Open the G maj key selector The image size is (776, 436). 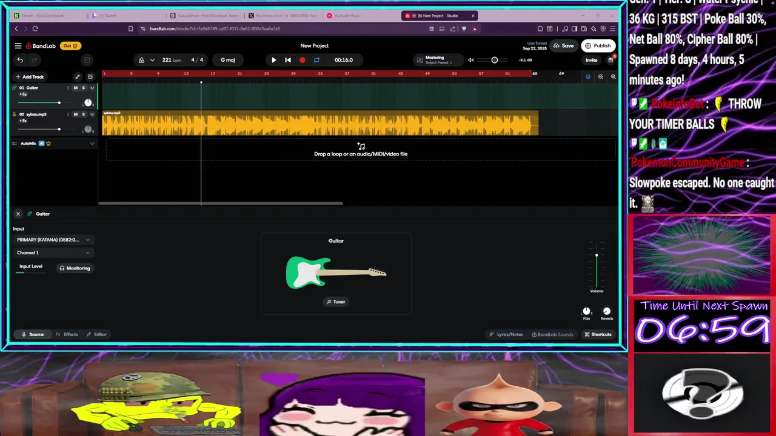click(x=228, y=60)
